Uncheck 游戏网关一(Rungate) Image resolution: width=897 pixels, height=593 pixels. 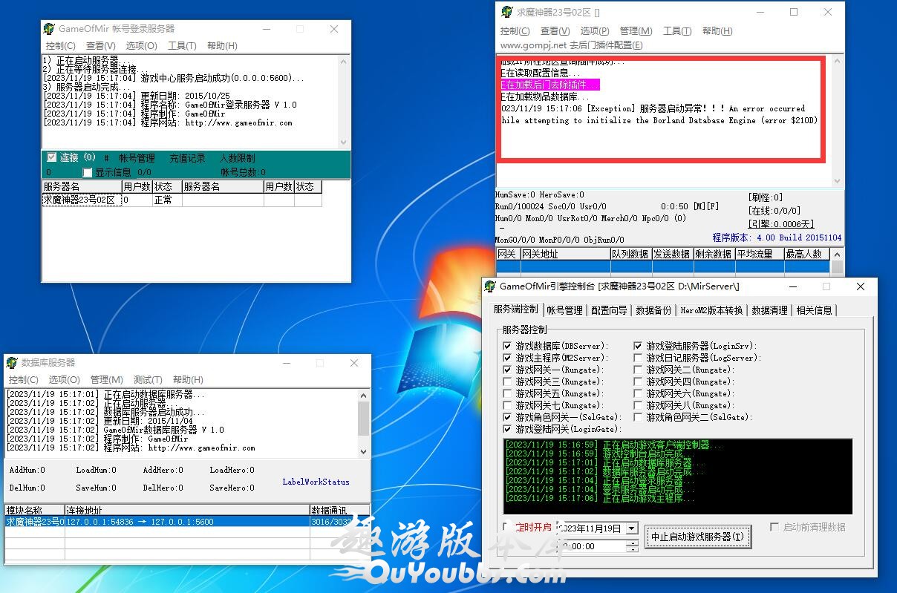point(508,370)
